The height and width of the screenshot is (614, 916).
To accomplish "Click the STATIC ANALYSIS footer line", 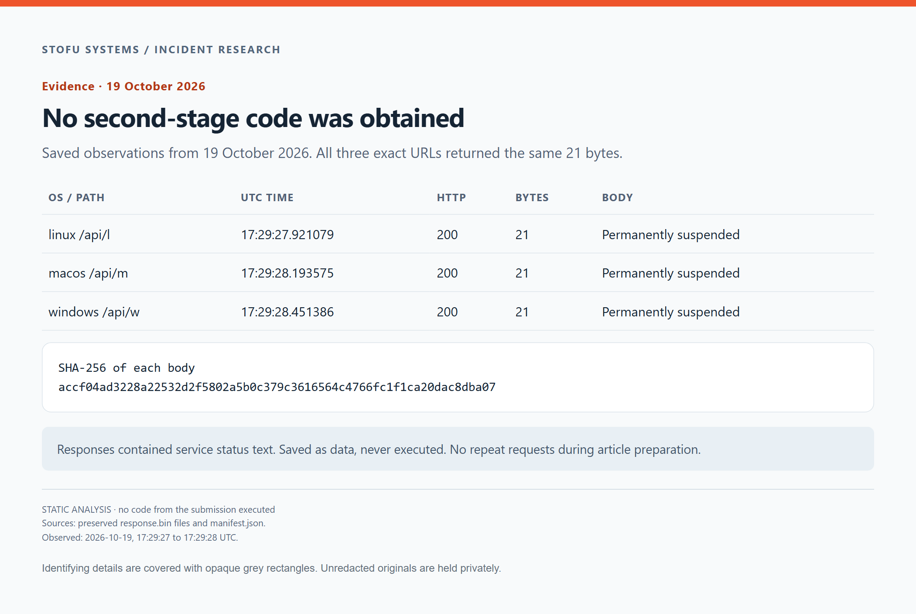I will coord(158,510).
